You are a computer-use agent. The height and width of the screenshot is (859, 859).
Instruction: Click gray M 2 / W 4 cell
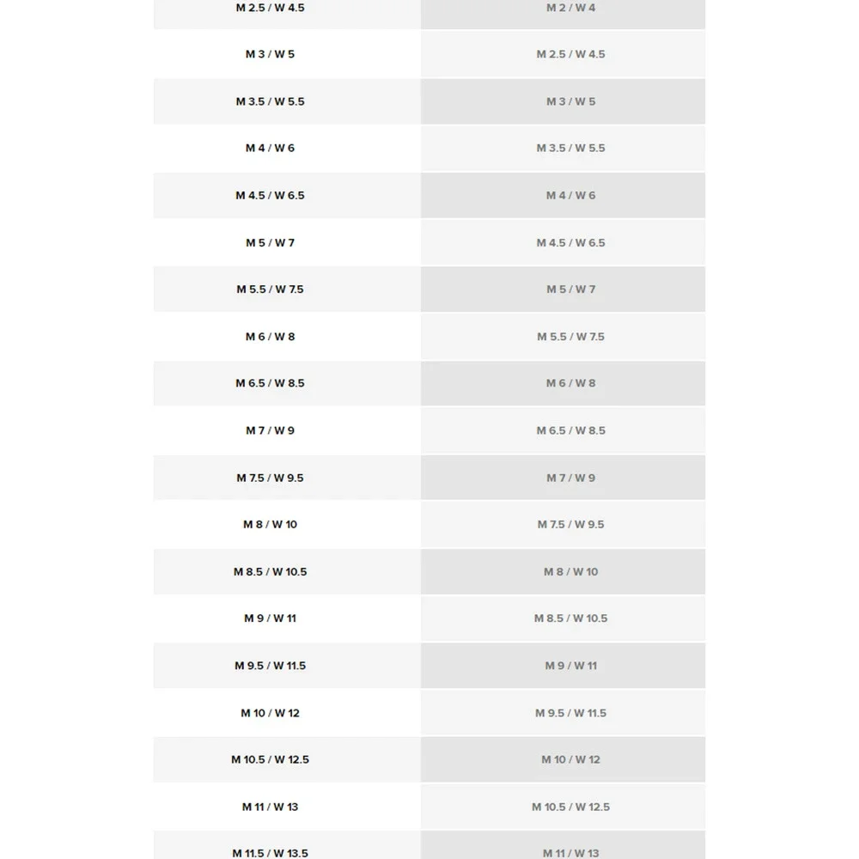571,8
